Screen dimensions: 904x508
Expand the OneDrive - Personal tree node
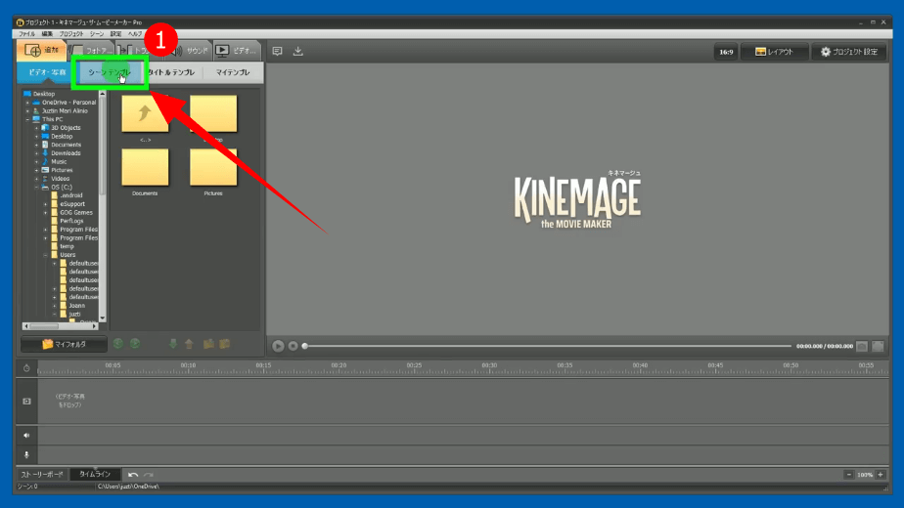(x=27, y=103)
